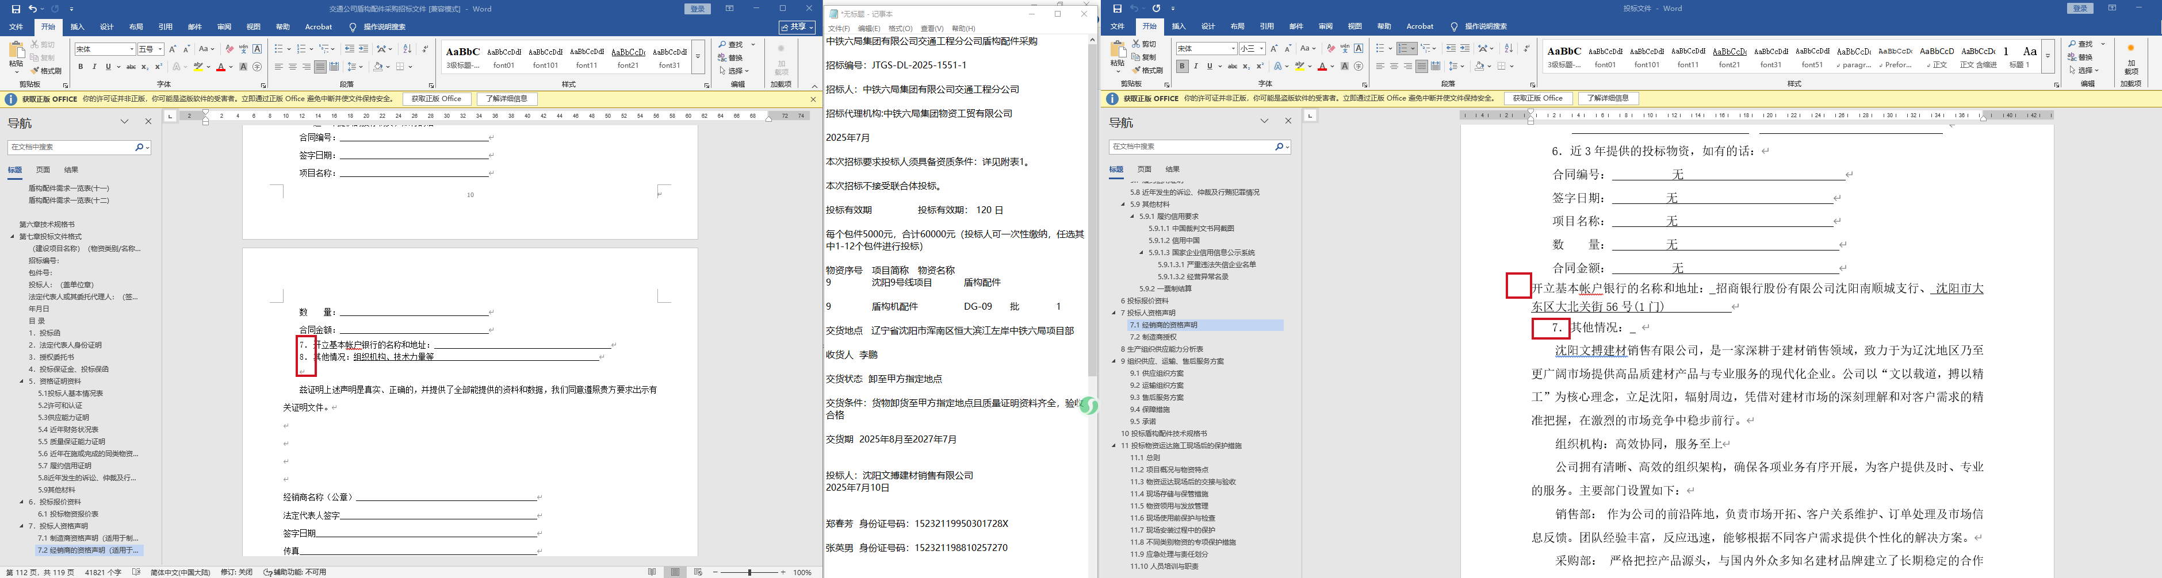This screenshot has width=2162, height=578.
Task: Open 引用 tab in 投标文件 Word window
Action: tap(1266, 27)
